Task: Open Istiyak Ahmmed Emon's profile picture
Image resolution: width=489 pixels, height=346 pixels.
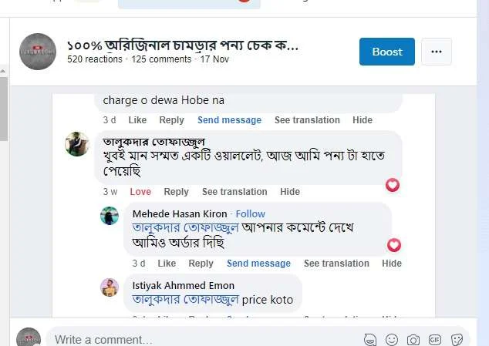Action: click(110, 287)
